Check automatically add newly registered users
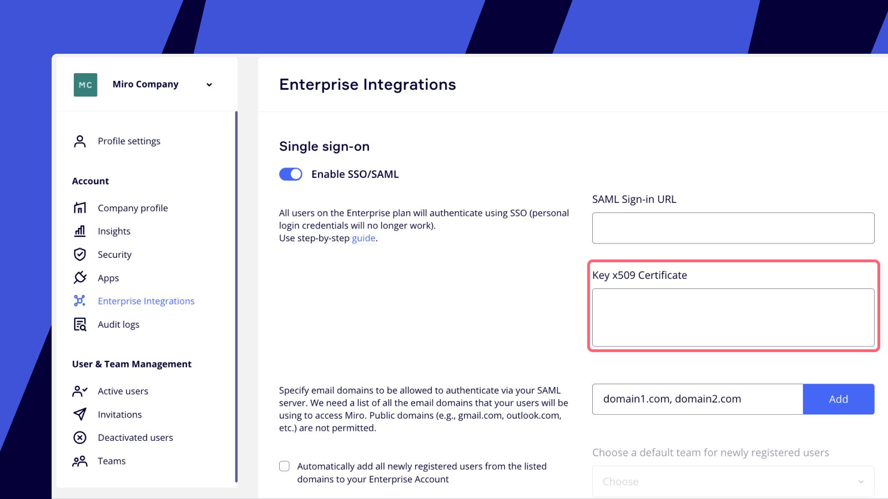This screenshot has width=888, height=499. (284, 466)
